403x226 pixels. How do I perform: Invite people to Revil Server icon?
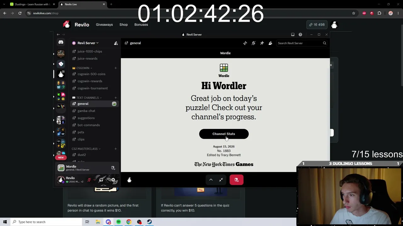coord(116,43)
